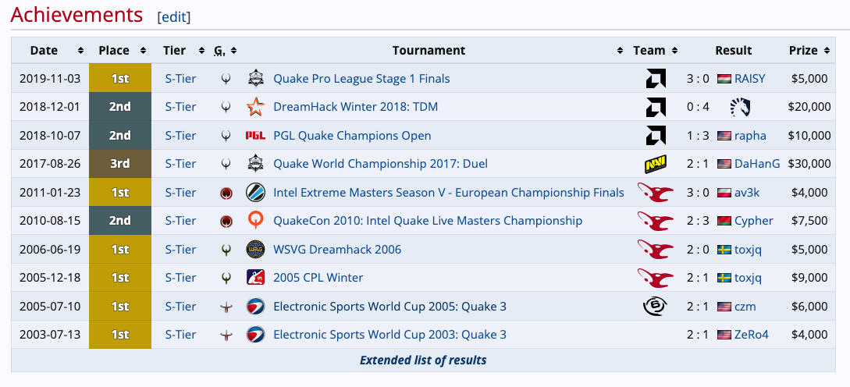Image resolution: width=850 pixels, height=387 pixels.
Task: Click the 2005 CPL Winter tournament icon
Action: (255, 278)
